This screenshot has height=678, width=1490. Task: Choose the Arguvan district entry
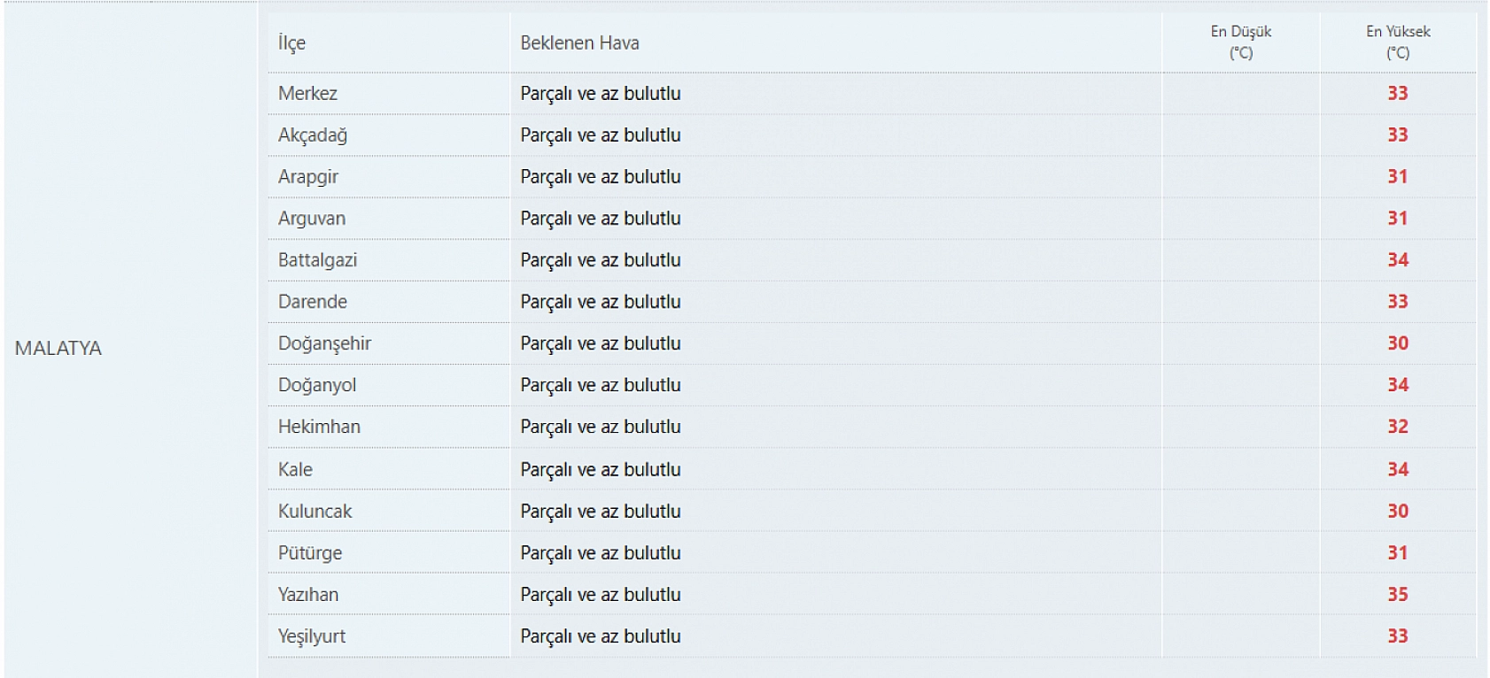(x=312, y=218)
